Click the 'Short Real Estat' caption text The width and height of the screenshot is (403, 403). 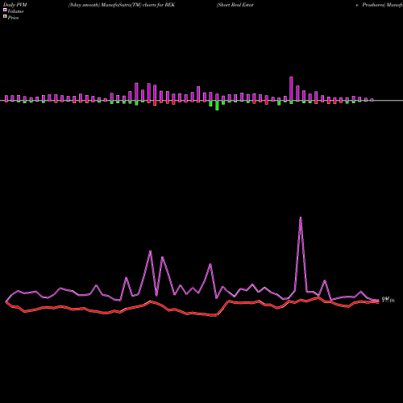coord(235,5)
